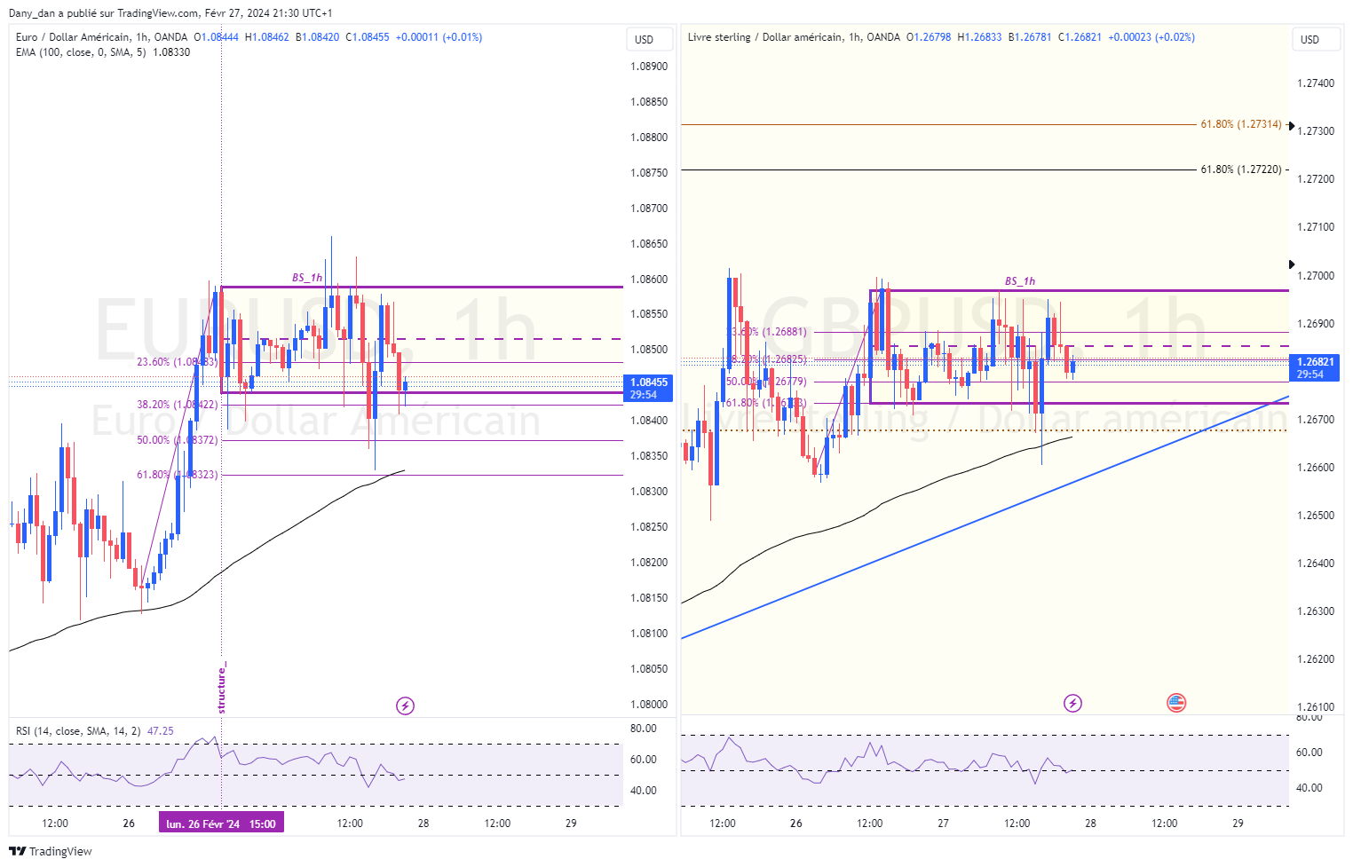The height and width of the screenshot is (867, 1353).
Task: Select the RSI (14, close, SMA, 14, 2) legend
Action: 78,731
